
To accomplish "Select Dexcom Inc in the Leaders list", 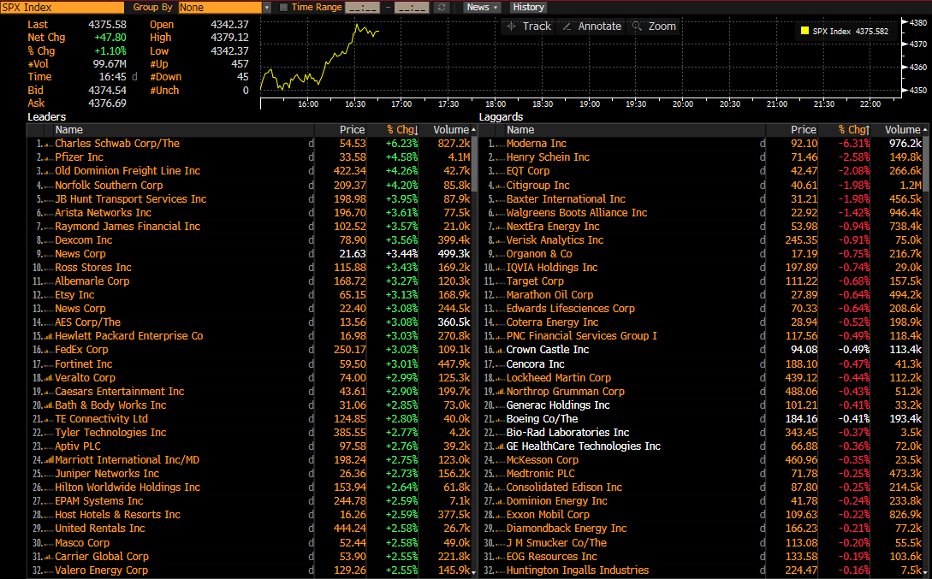I will click(x=83, y=240).
